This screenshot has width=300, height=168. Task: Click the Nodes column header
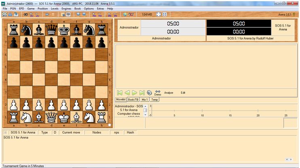(x=97, y=132)
